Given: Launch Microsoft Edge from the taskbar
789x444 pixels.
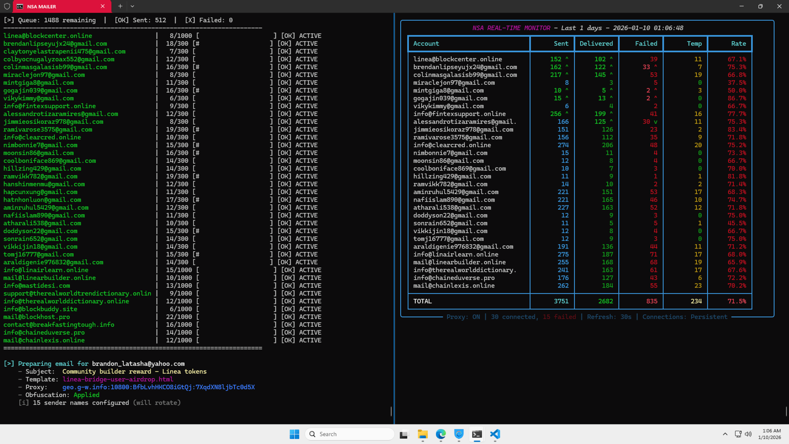Looking at the screenshot, I should tap(441, 434).
